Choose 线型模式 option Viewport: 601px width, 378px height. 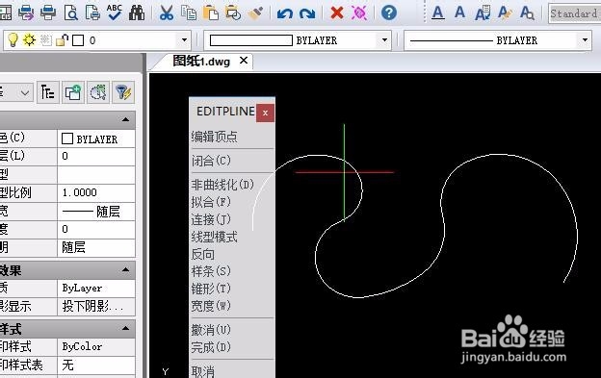(x=214, y=237)
